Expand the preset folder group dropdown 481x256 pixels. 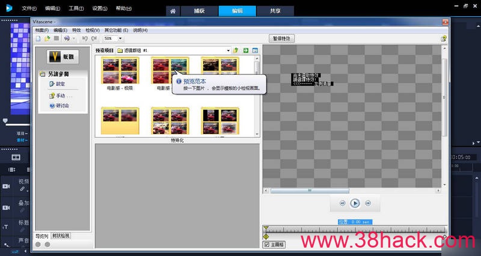coord(228,50)
